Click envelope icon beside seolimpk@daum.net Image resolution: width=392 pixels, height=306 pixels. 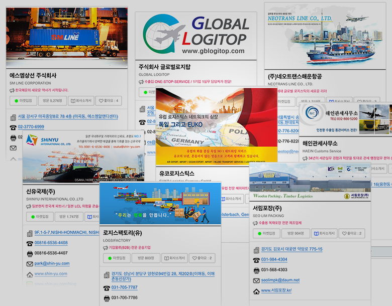coord(256,281)
